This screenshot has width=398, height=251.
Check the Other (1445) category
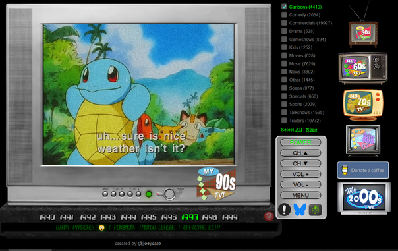point(284,80)
